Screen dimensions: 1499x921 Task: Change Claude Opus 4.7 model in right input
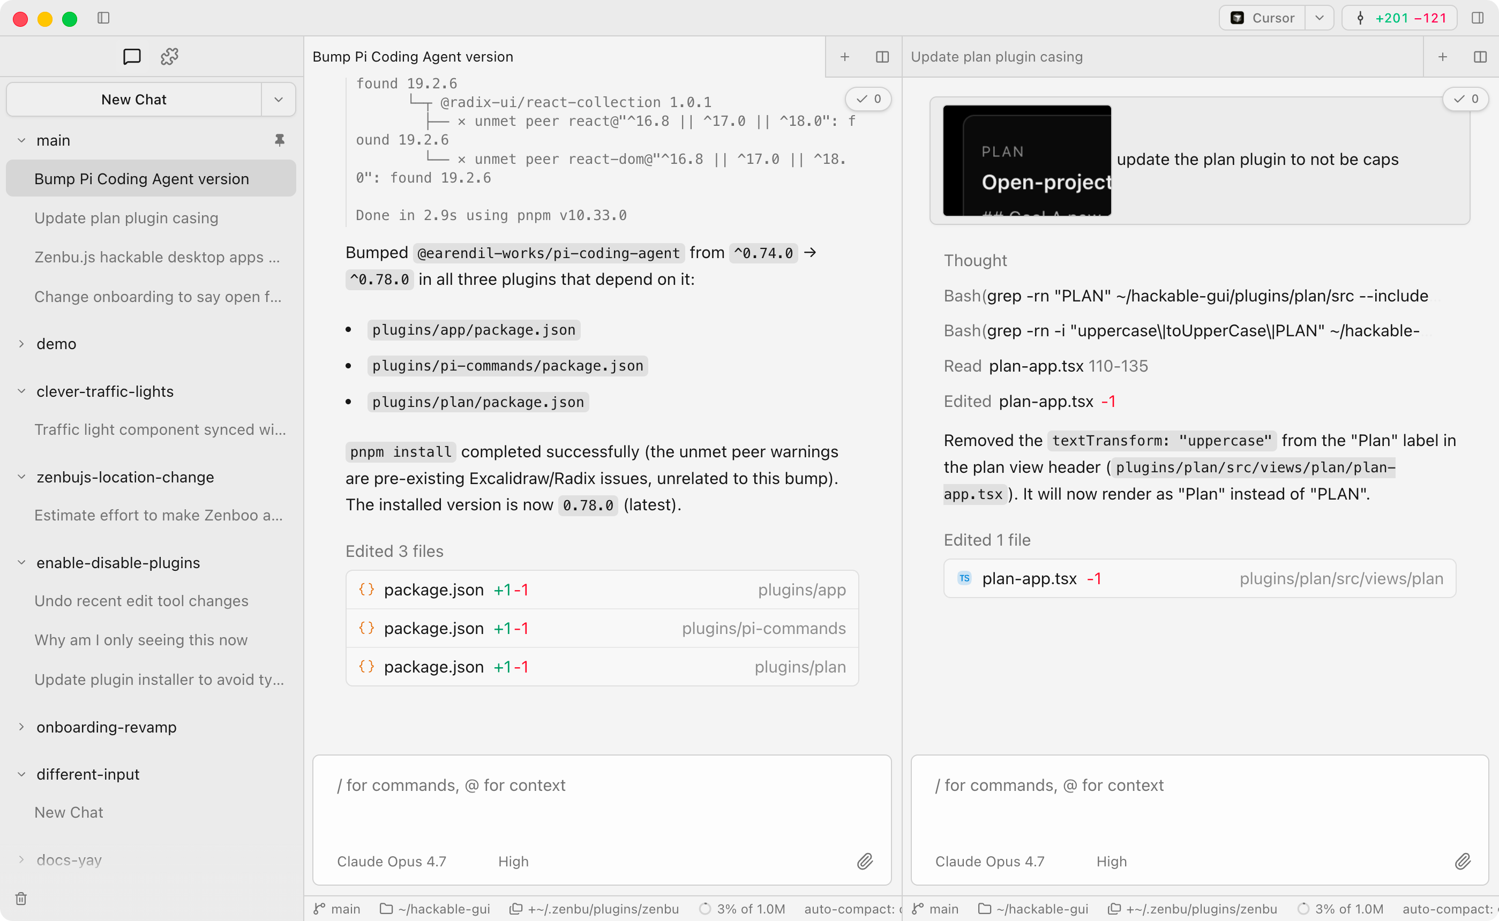[990, 862]
